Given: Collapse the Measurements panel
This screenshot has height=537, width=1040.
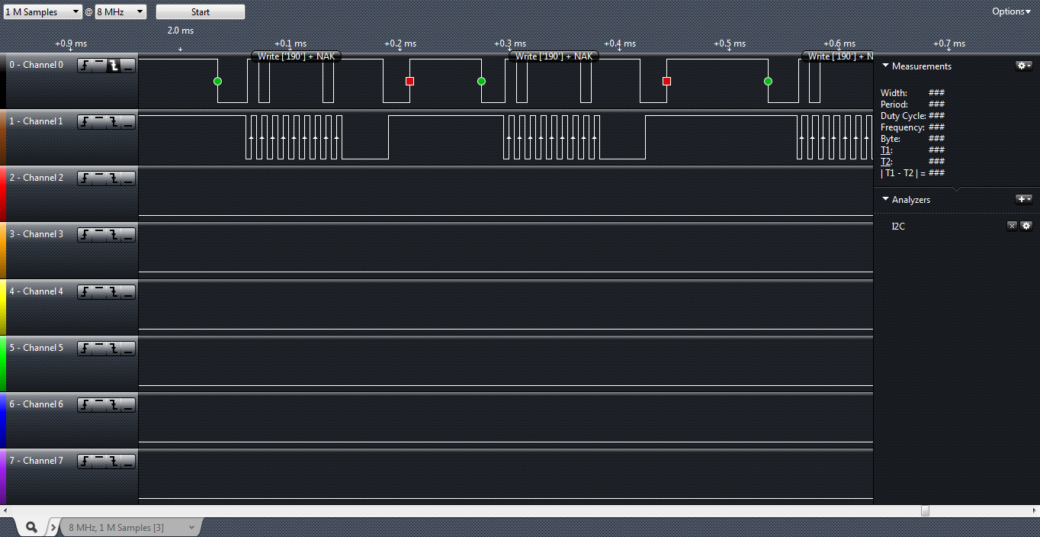Looking at the screenshot, I should coord(885,66).
